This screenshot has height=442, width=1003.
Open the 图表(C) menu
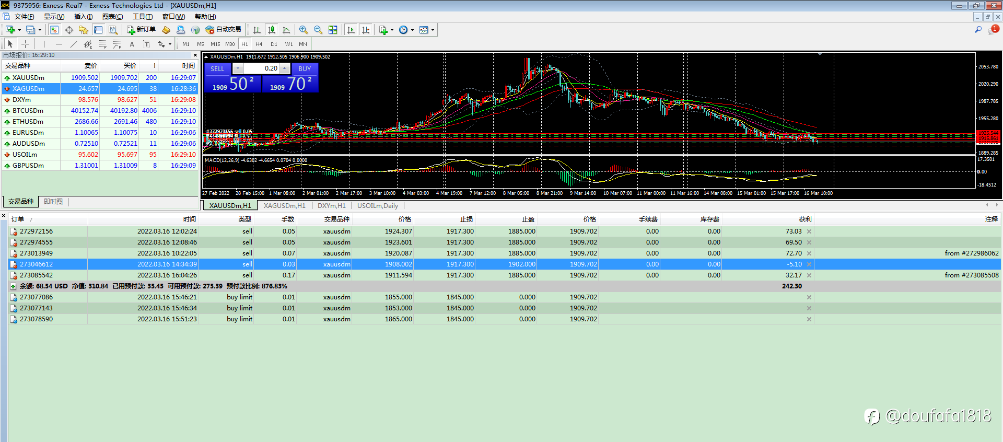tap(112, 17)
